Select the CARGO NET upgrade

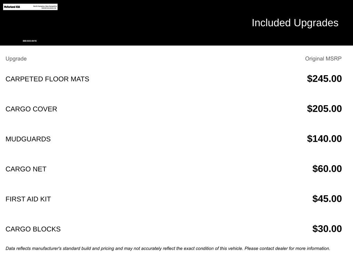(x=26, y=169)
